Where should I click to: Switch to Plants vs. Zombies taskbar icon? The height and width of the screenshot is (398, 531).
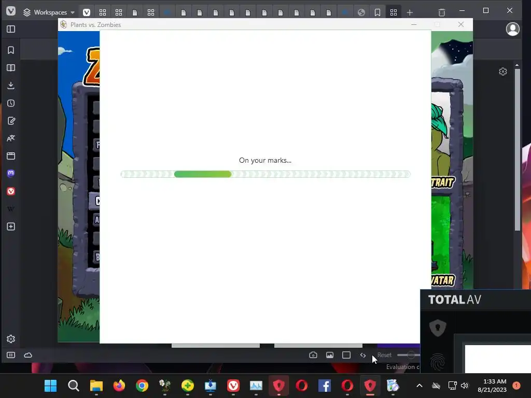point(164,386)
